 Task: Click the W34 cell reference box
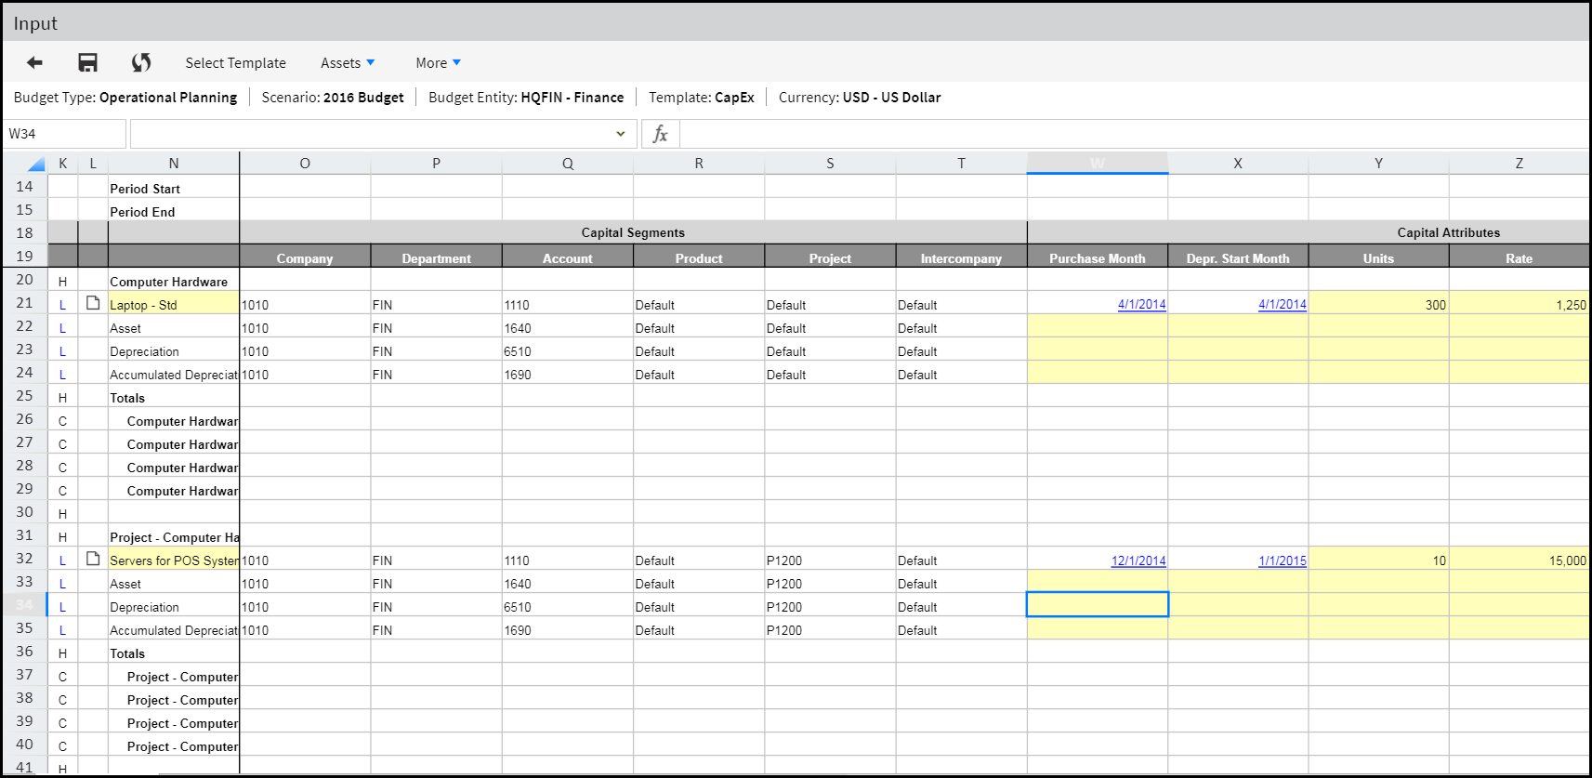point(64,134)
